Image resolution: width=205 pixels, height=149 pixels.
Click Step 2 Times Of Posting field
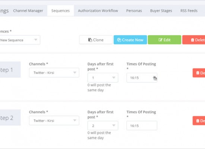point(142,126)
